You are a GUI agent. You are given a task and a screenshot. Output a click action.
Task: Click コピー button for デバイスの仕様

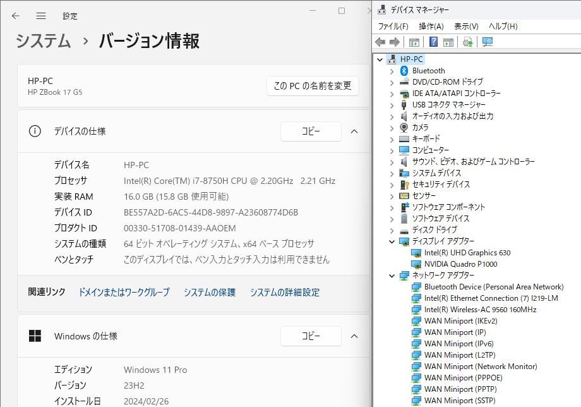click(311, 131)
